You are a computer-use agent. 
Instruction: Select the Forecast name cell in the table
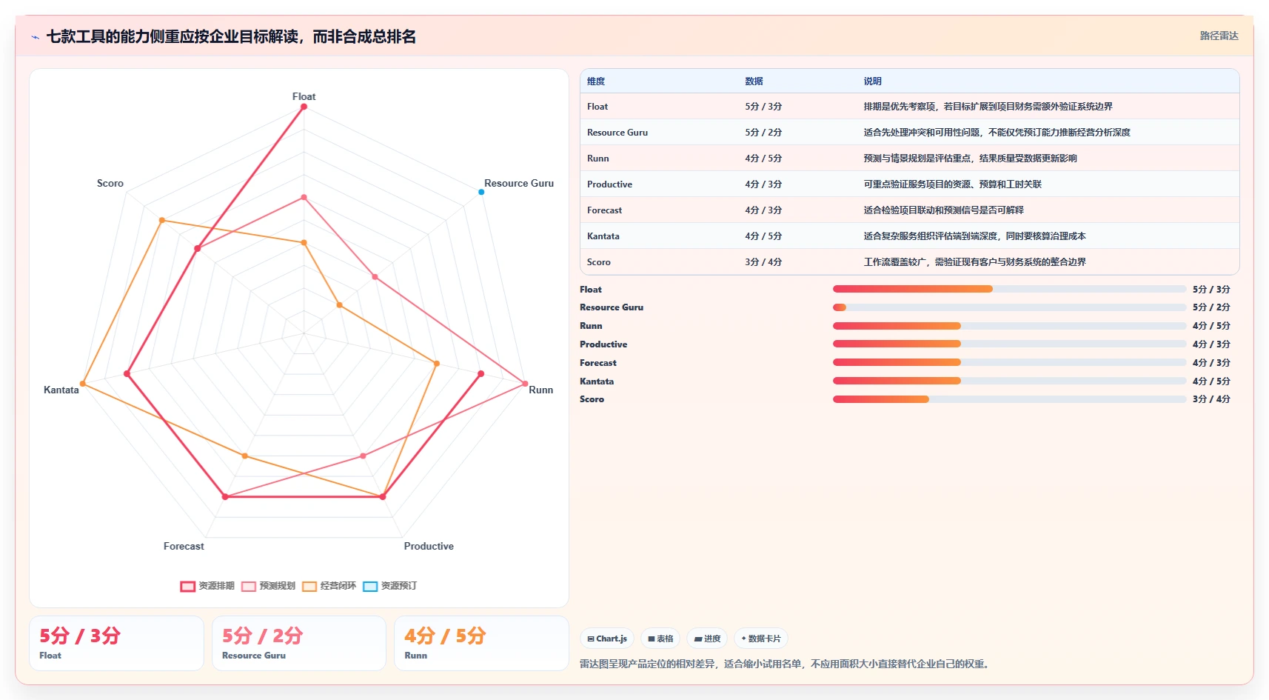pos(604,210)
